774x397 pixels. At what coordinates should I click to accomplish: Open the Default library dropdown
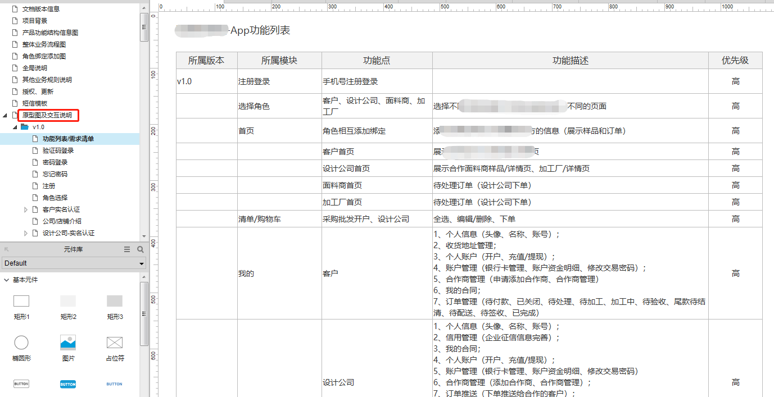(142, 263)
